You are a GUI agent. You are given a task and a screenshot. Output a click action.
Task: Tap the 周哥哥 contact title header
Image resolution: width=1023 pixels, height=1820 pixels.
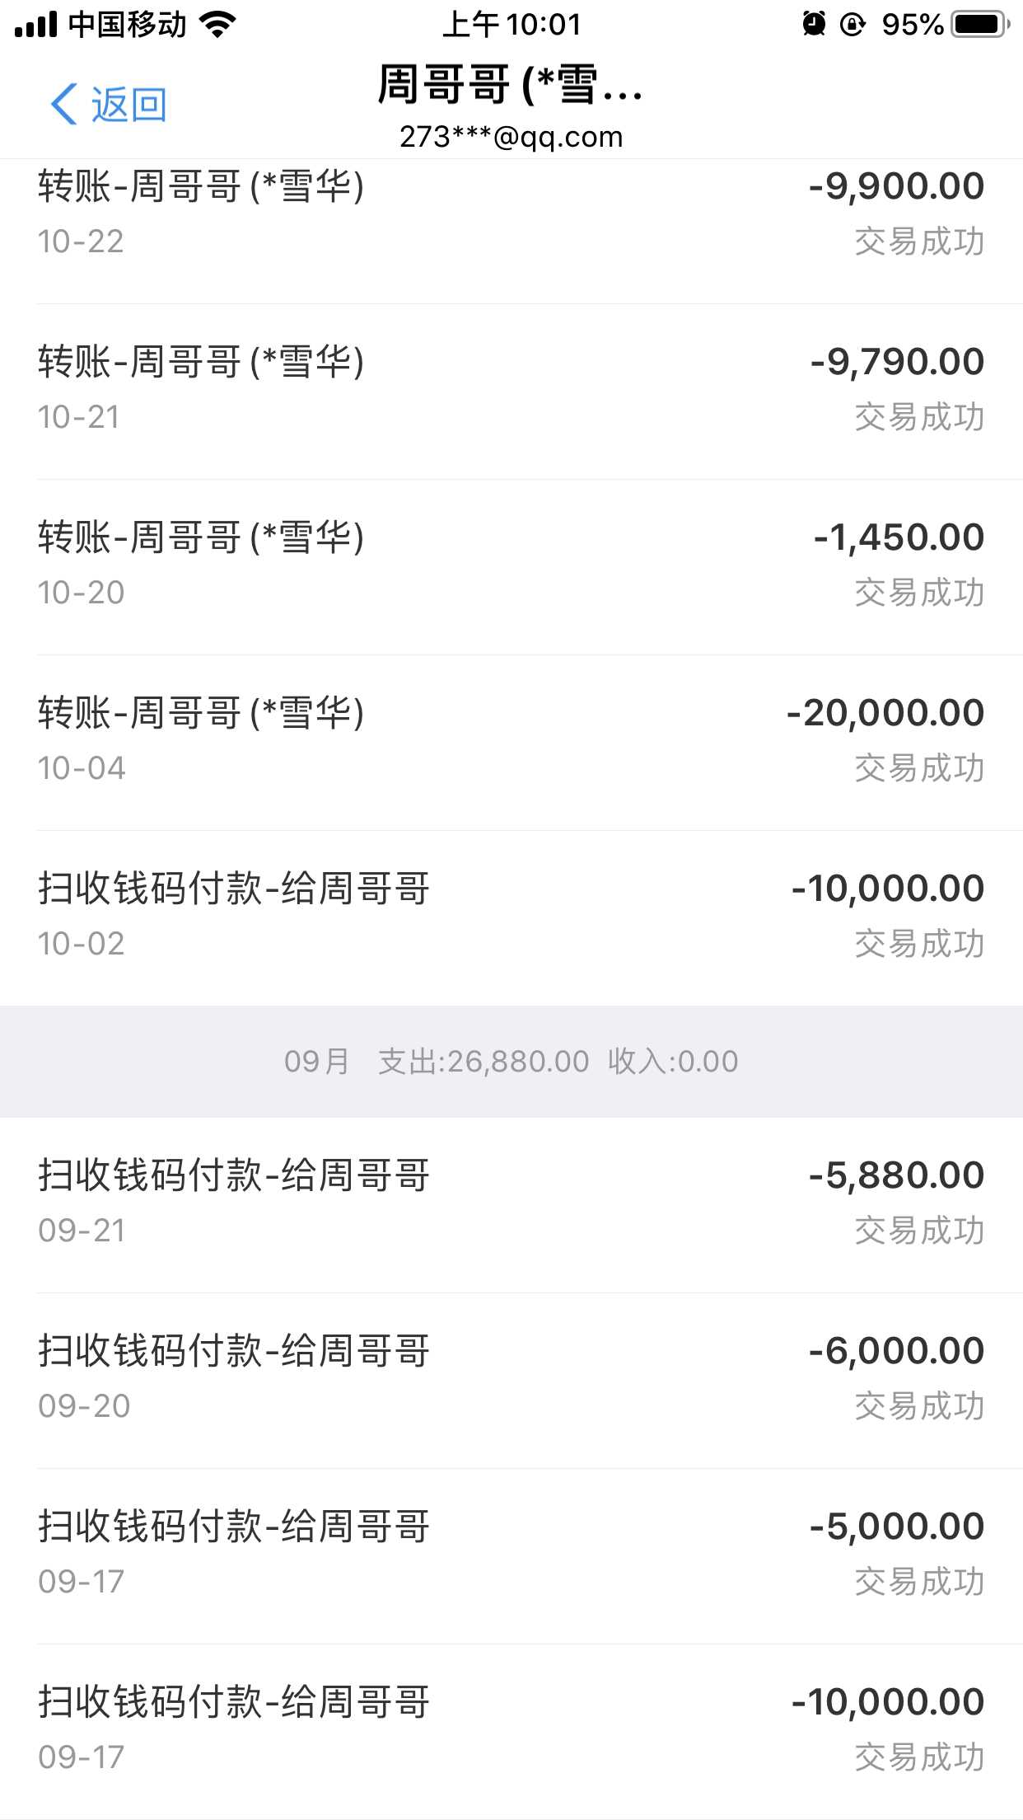coord(511,85)
